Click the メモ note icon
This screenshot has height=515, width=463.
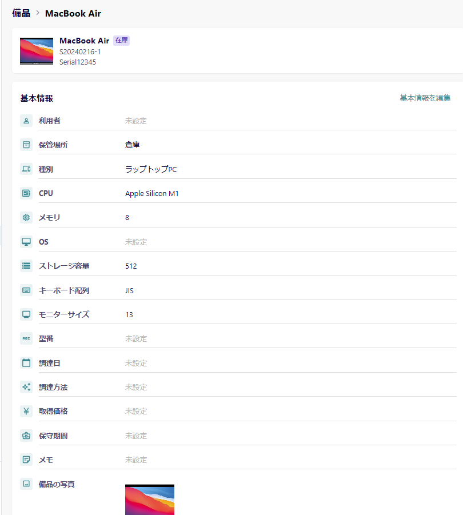(x=26, y=460)
